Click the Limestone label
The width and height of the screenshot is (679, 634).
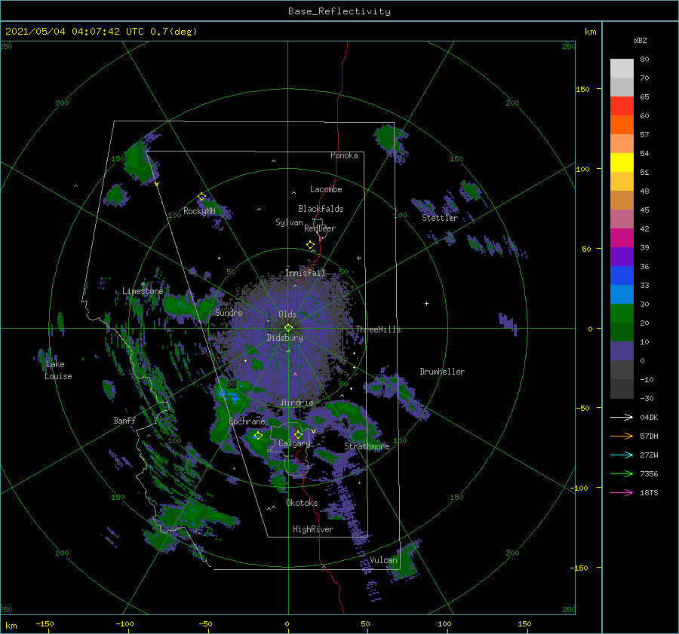143,291
